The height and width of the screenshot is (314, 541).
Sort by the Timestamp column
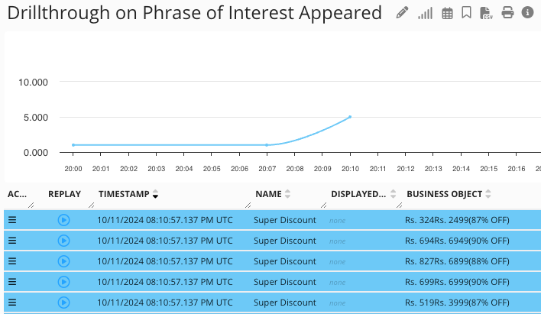point(156,195)
